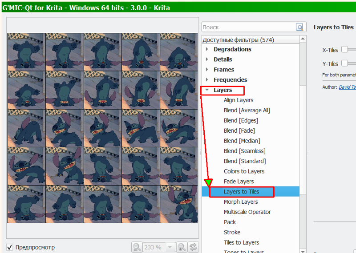Click the refresh preview arrows button

[193, 247]
